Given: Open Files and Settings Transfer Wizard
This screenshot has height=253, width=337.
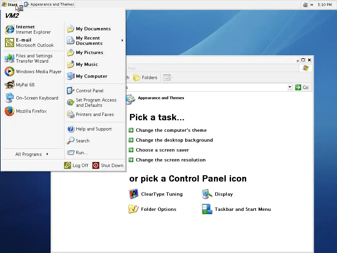Looking at the screenshot, I should (x=33, y=58).
